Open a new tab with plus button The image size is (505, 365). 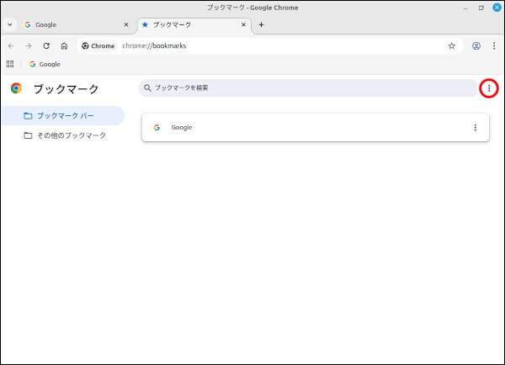(262, 24)
